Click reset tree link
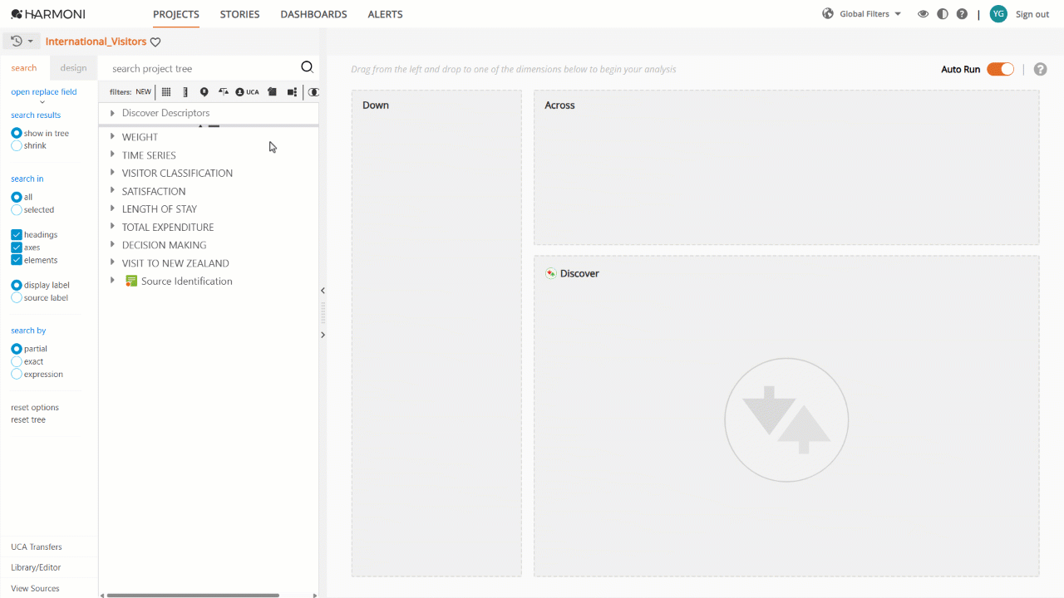The height and width of the screenshot is (598, 1064). pos(28,419)
